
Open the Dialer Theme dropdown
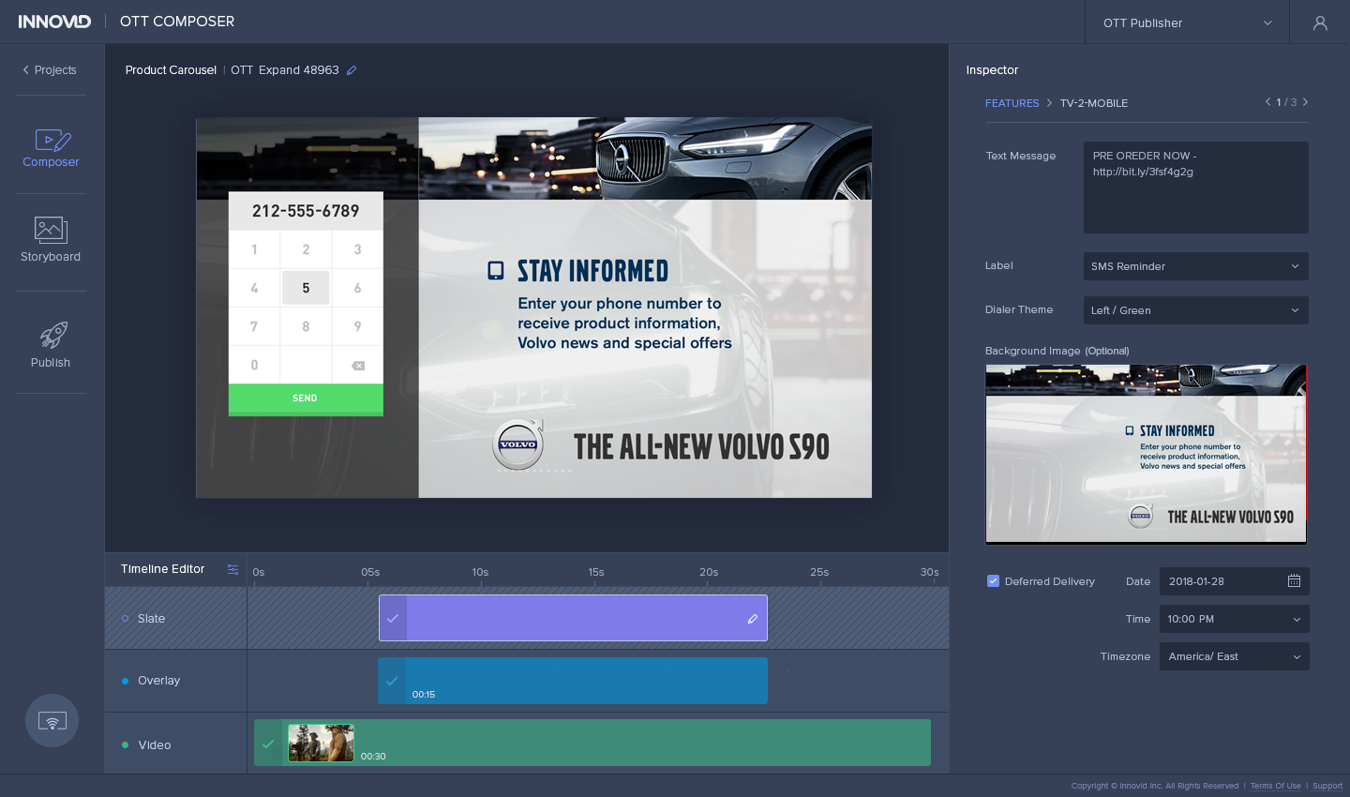pyautogui.click(x=1195, y=310)
